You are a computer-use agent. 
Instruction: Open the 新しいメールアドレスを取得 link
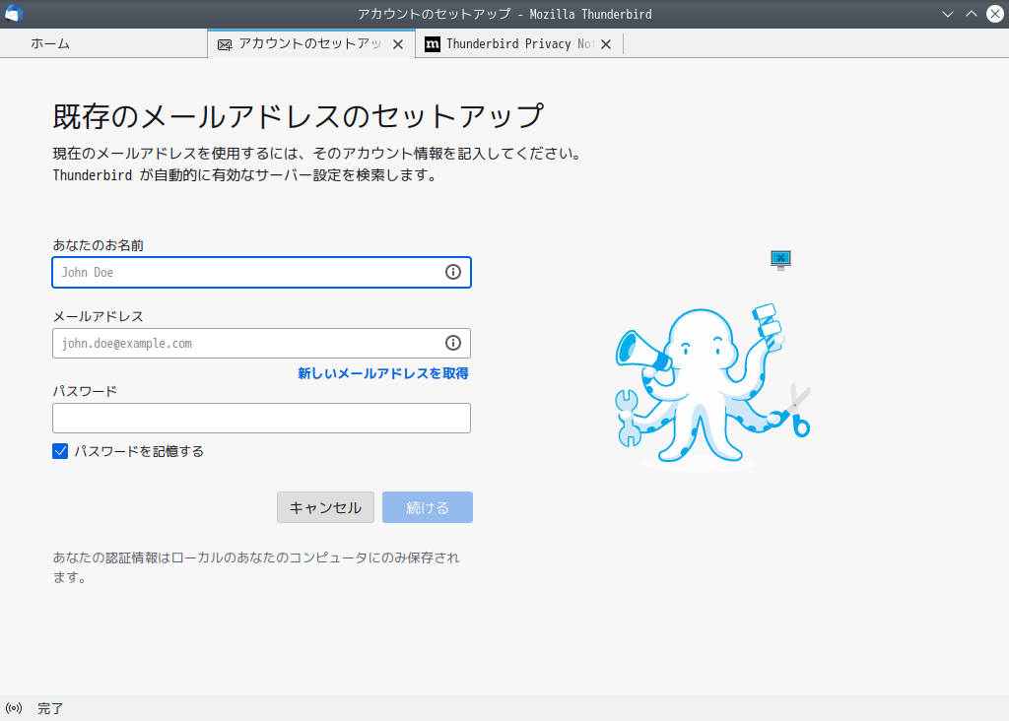(x=383, y=373)
